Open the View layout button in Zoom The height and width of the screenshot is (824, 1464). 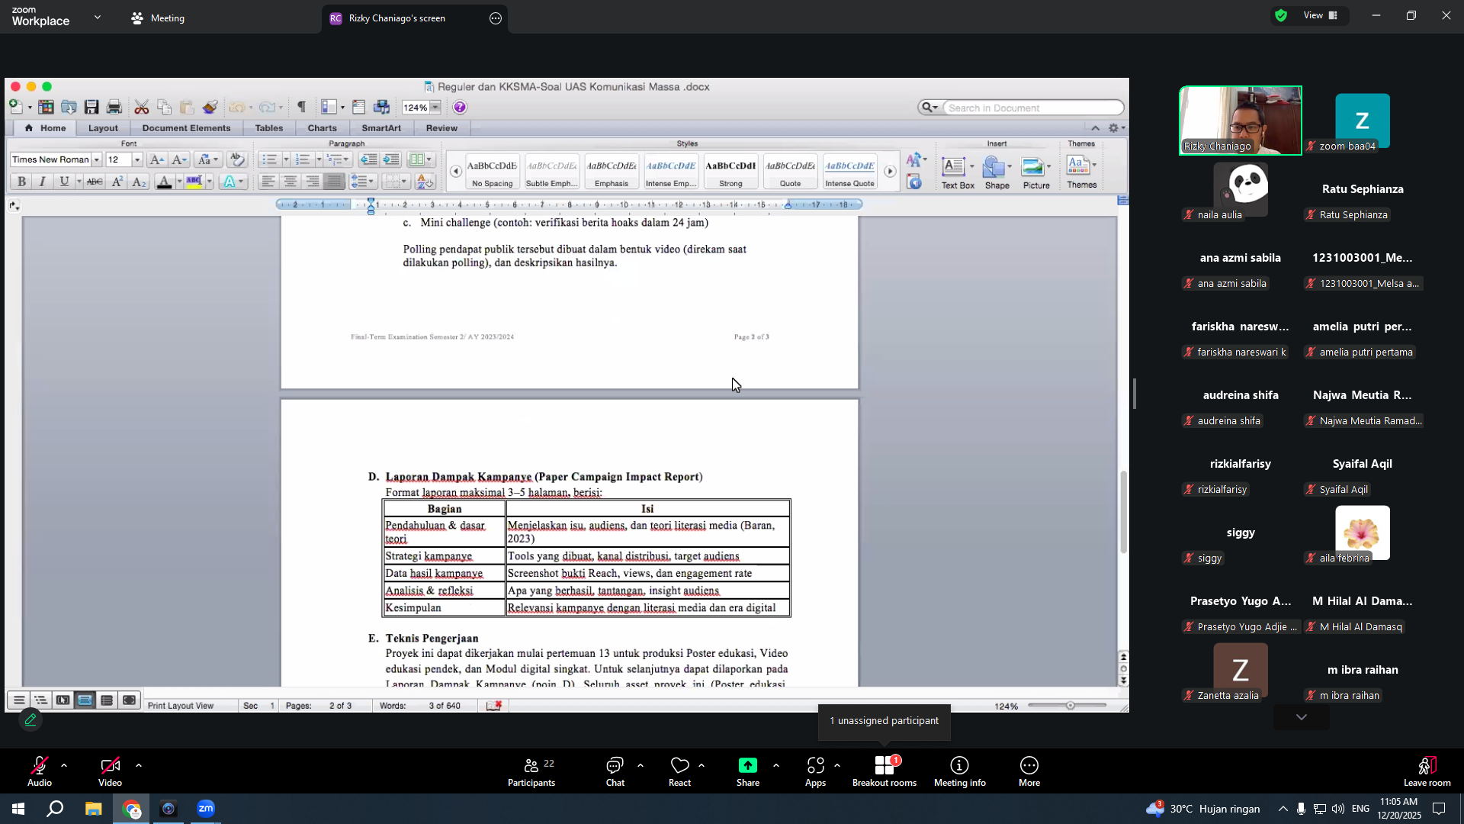pos(1320,15)
